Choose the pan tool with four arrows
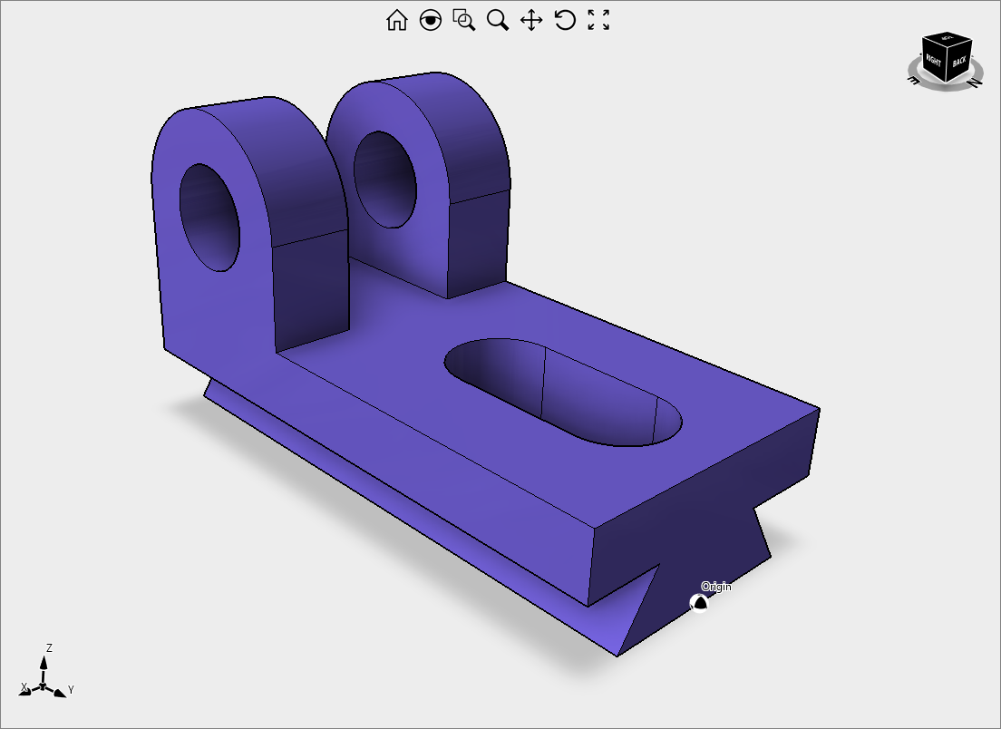Viewport: 1001px width, 729px height. pyautogui.click(x=531, y=20)
